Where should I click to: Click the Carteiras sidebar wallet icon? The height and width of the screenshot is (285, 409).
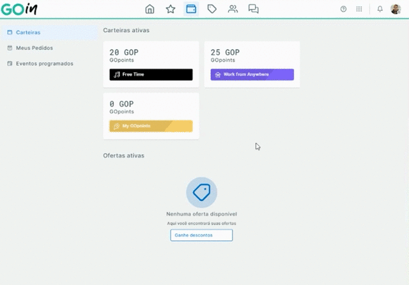10,33
